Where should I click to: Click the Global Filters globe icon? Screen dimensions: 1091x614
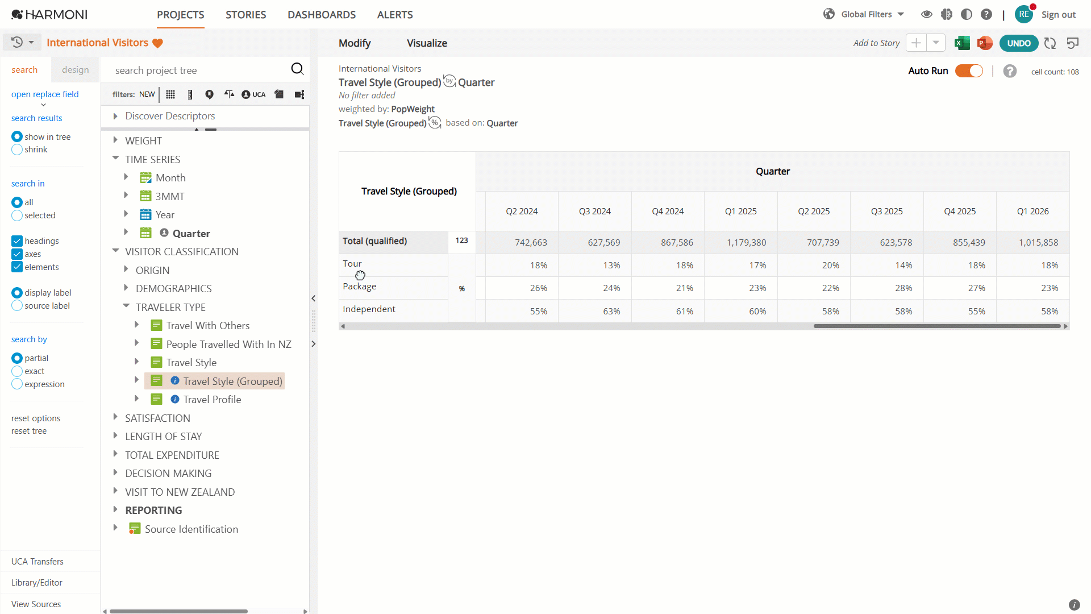pyautogui.click(x=829, y=14)
